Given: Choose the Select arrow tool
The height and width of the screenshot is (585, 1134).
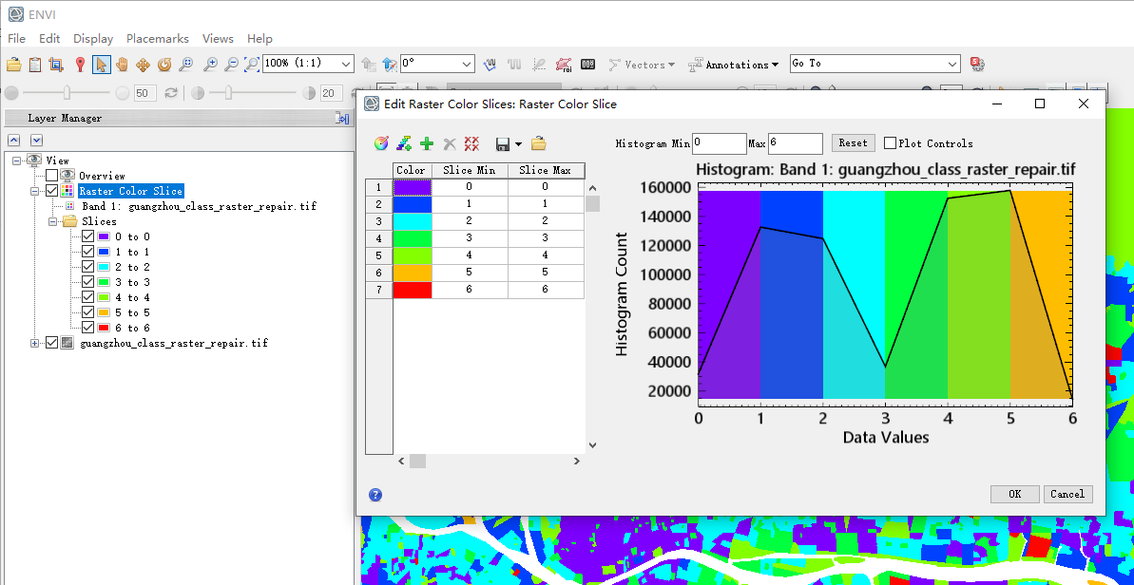Looking at the screenshot, I should click(102, 65).
